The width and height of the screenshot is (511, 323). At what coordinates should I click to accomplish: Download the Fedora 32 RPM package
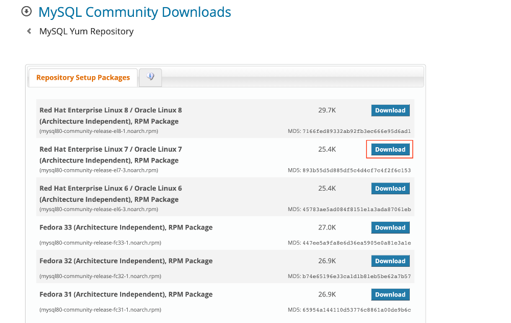pos(390,261)
